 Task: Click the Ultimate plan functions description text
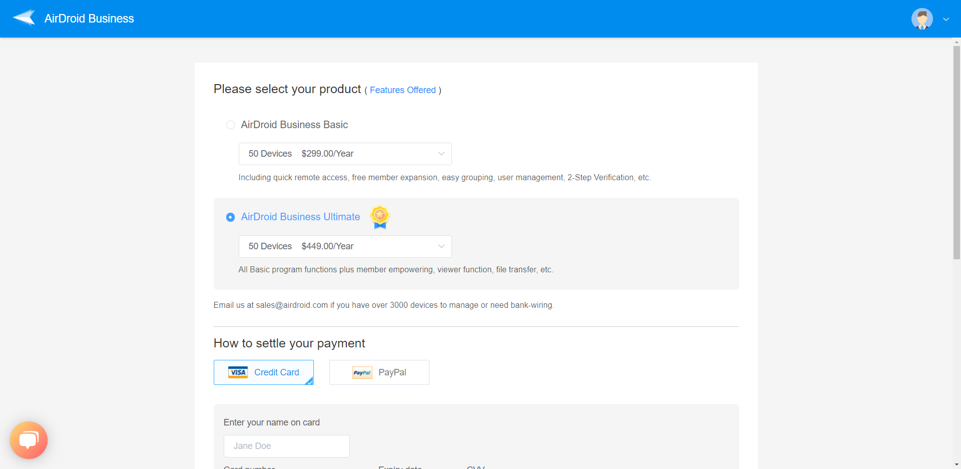395,270
